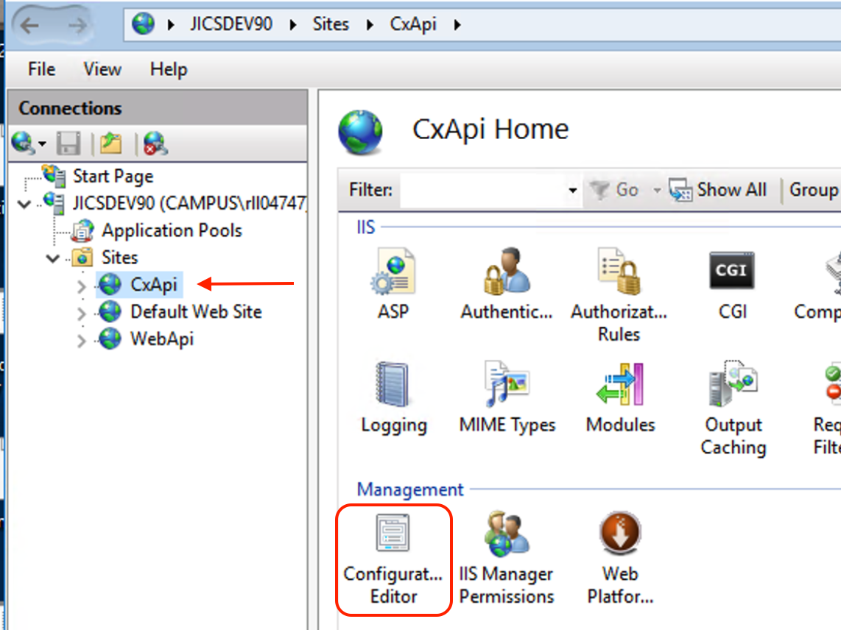Open Authorization Rules feature
This screenshot has width=841, height=630.
[619, 295]
